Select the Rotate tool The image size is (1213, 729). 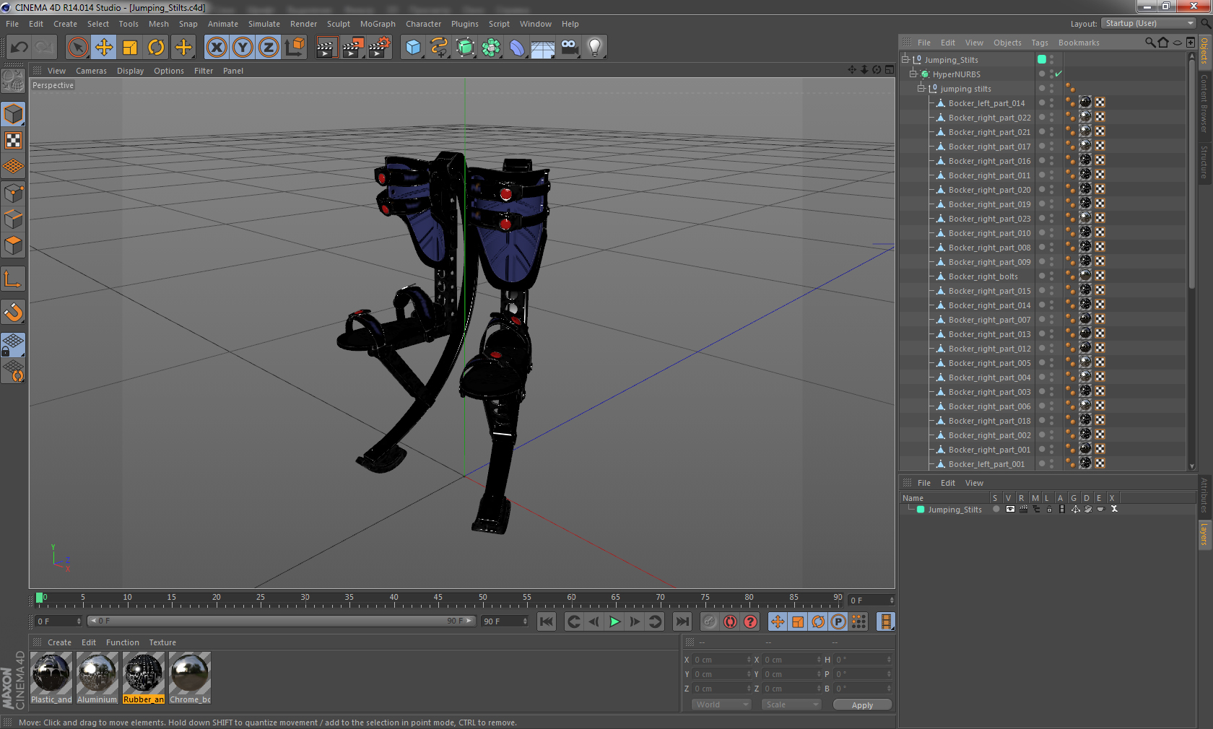(x=156, y=48)
